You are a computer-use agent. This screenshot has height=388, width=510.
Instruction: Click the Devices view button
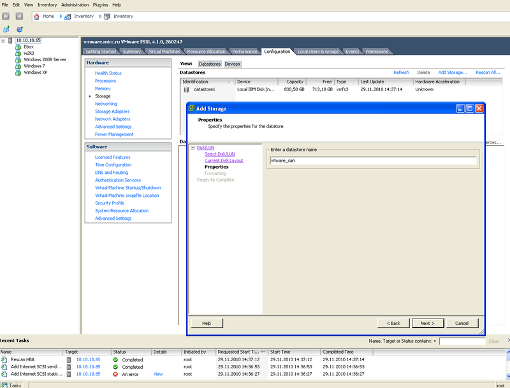click(x=232, y=64)
